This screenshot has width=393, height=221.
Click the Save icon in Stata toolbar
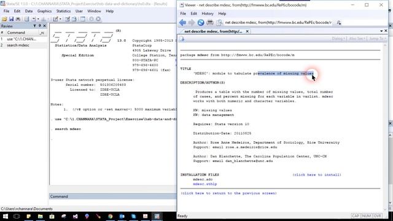11,19
